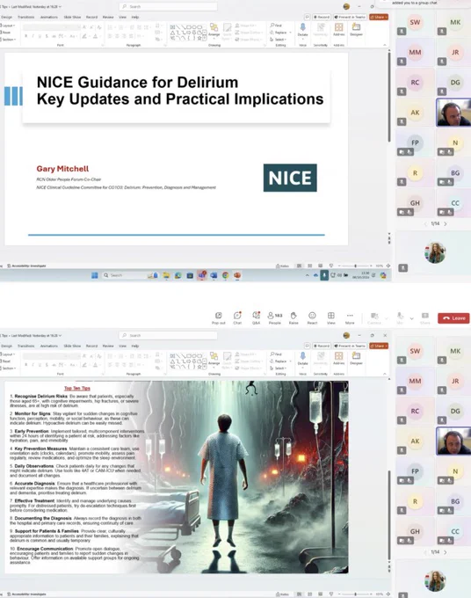Viewport: 471px width, 598px height.
Task: Click the NICE logo on the title slide
Action: [x=290, y=178]
